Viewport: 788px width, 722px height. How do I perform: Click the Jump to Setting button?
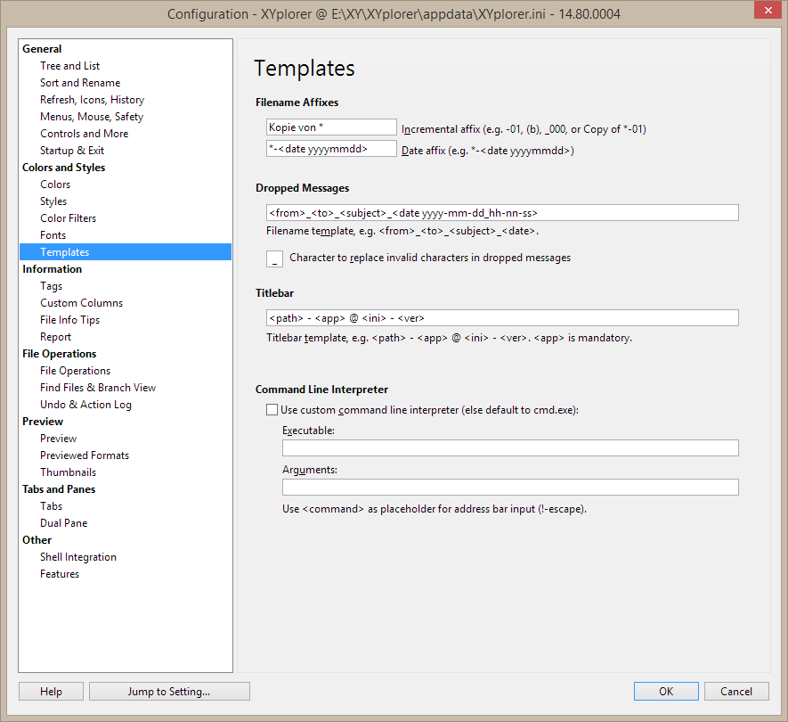point(169,691)
